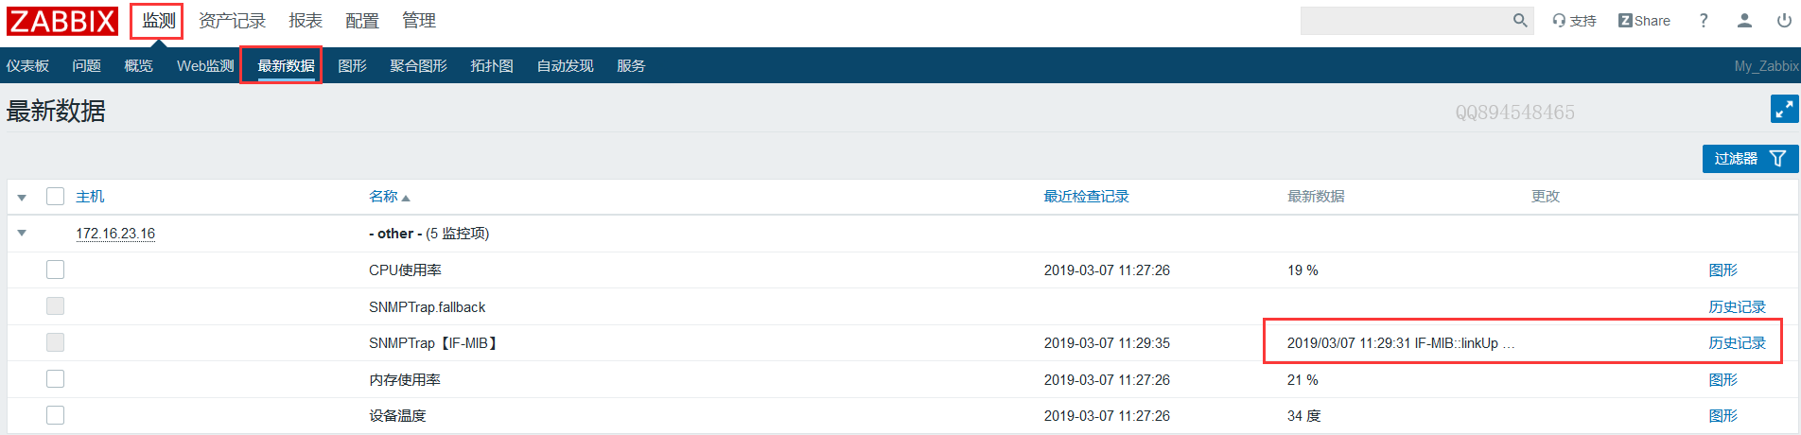Go to the 服务 submenu

coord(631,66)
